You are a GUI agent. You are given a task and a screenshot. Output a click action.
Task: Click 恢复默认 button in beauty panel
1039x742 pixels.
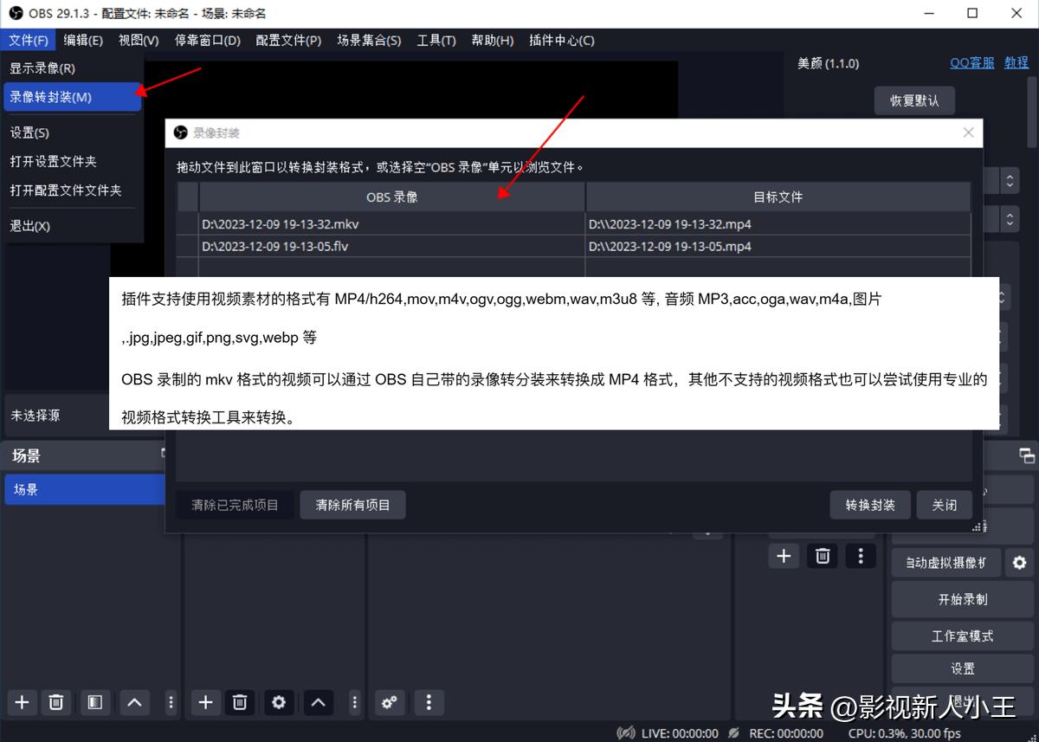coord(913,100)
